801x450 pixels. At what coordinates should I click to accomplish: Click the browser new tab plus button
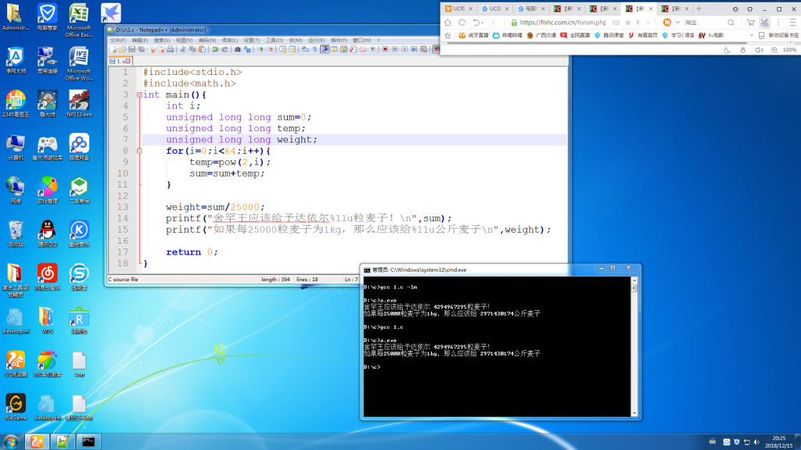tap(699, 9)
